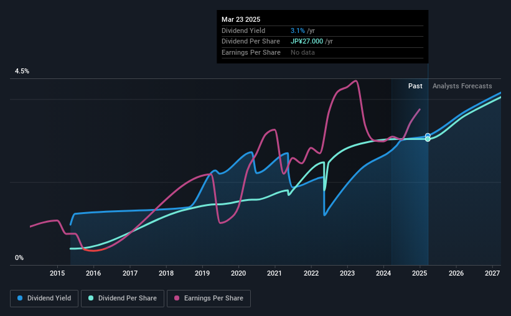This screenshot has height=316, width=511.
Task: Click the 2022 x-axis label
Action: (x=311, y=273)
